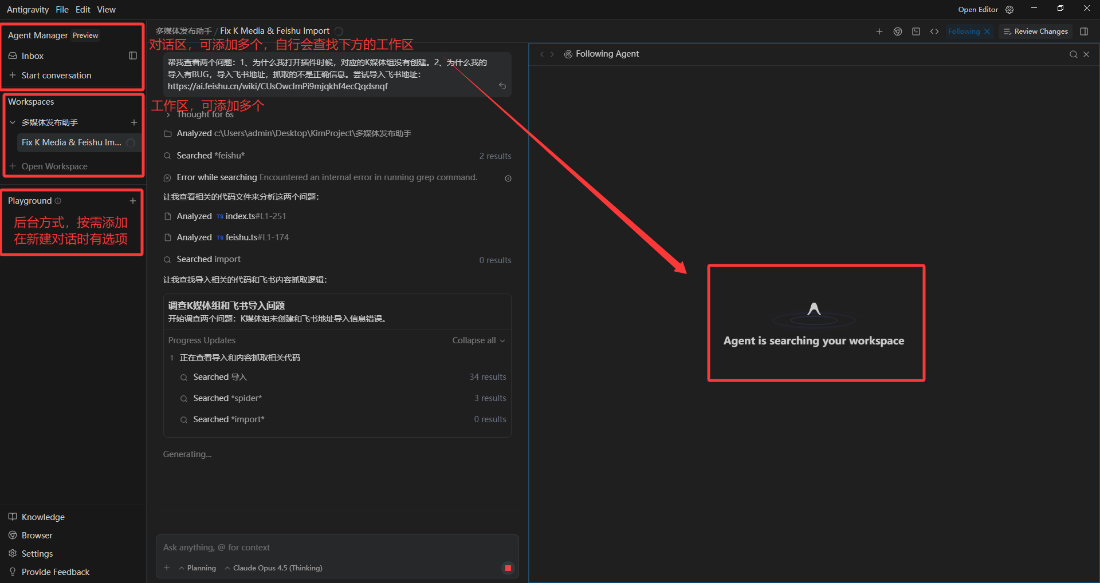Click the Review Changes button
Image resolution: width=1100 pixels, height=583 pixels.
[x=1036, y=31]
